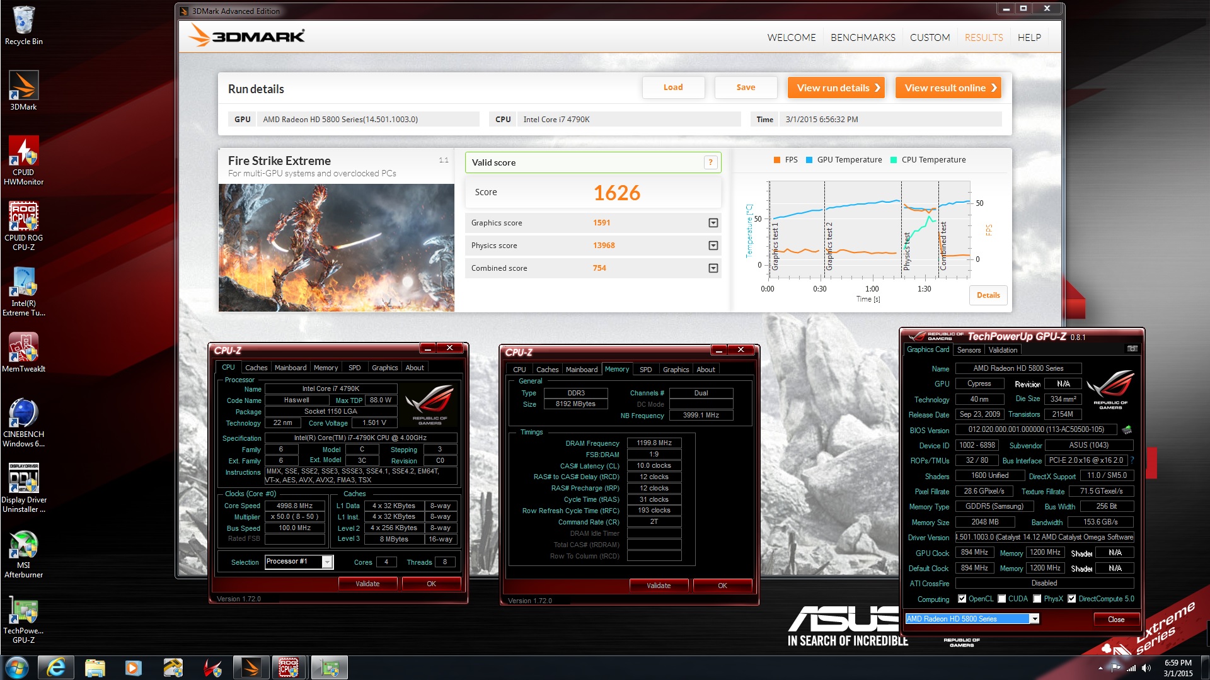Switch to the BENCHMARKS tab

pyautogui.click(x=863, y=38)
